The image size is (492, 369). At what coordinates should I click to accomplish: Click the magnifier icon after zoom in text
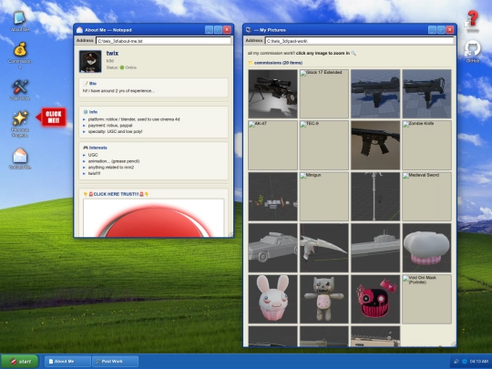point(354,53)
